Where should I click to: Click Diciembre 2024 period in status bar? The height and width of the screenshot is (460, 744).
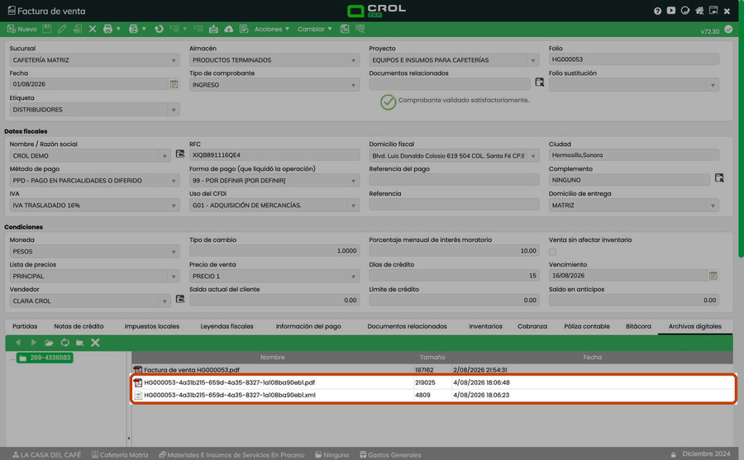pyautogui.click(x=706, y=454)
